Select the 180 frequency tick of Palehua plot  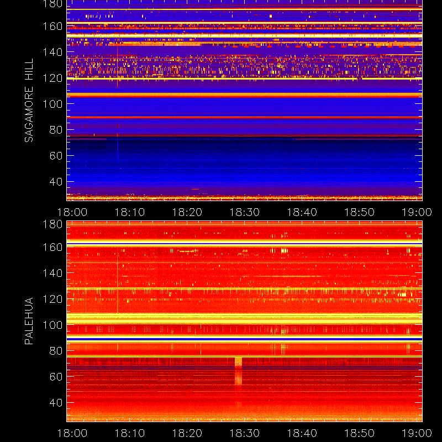tap(52, 224)
